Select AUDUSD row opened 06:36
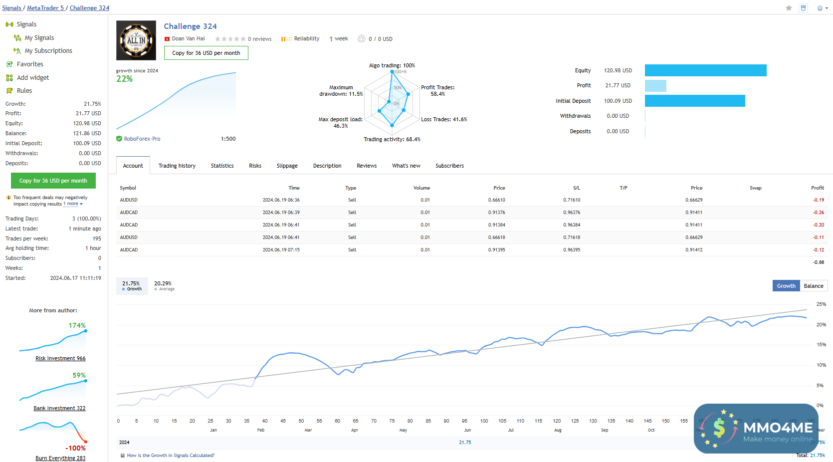Image resolution: width=833 pixels, height=462 pixels. point(472,200)
